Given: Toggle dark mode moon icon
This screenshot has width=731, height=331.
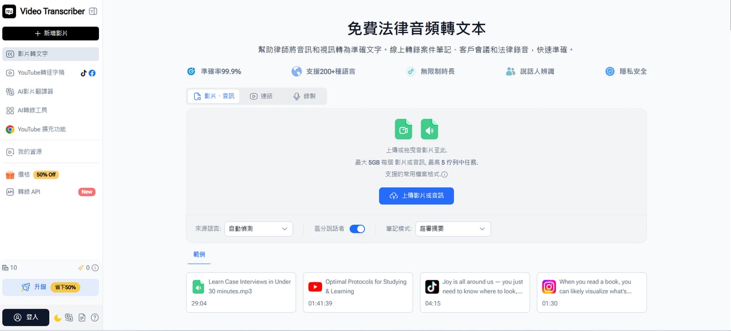Looking at the screenshot, I should pyautogui.click(x=58, y=318).
